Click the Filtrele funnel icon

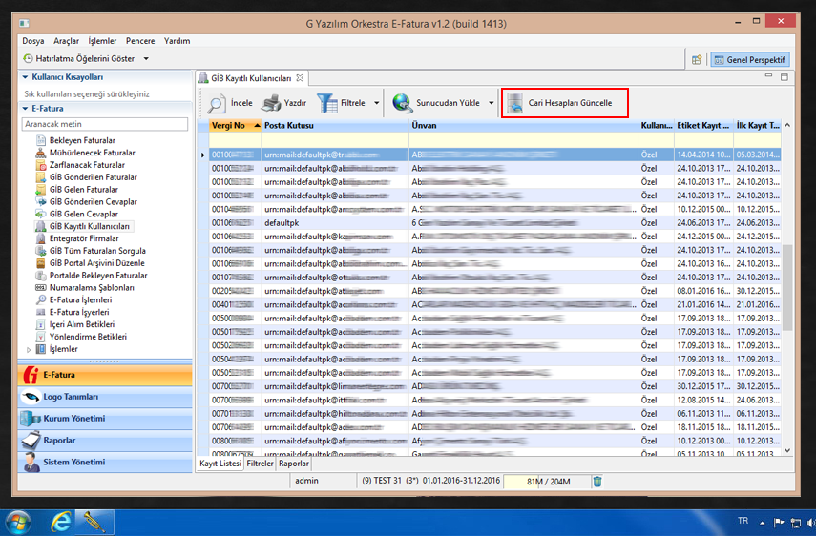(x=327, y=103)
